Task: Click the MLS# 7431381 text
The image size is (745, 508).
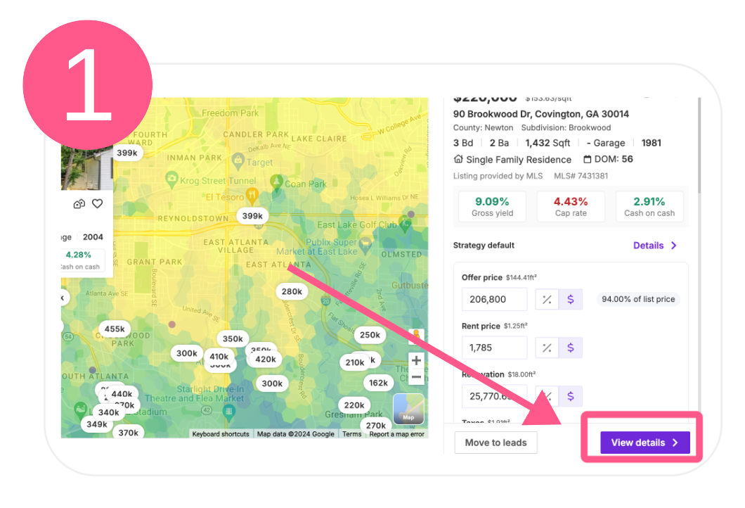Action: pyautogui.click(x=581, y=176)
